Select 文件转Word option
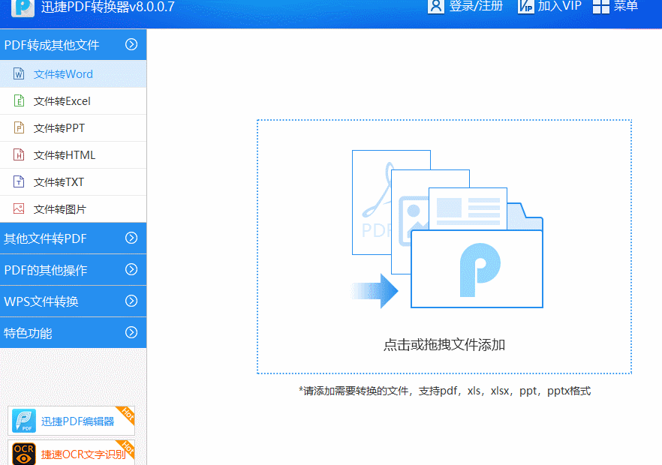 (73, 73)
